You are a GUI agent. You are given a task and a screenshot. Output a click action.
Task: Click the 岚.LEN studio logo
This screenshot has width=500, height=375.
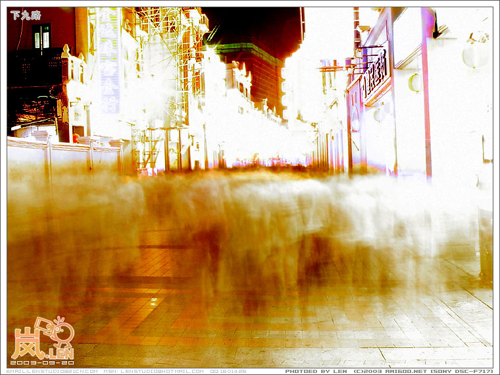coord(42,341)
